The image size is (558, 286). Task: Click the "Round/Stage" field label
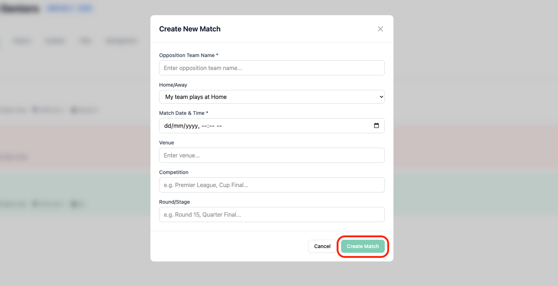click(x=174, y=202)
